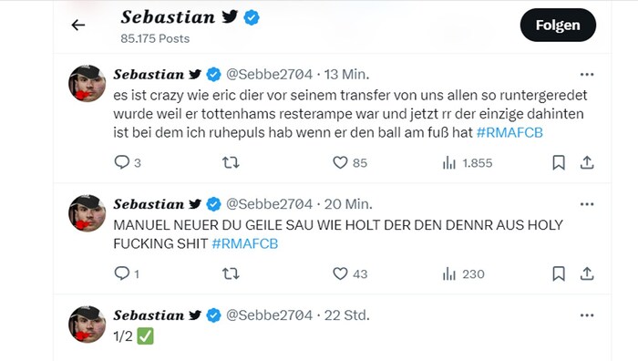Go back using the left arrow icon

tap(78, 26)
